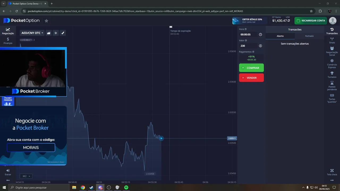Open the AED/CNY OTC asset selector
The width and height of the screenshot is (340, 191).
[32, 33]
